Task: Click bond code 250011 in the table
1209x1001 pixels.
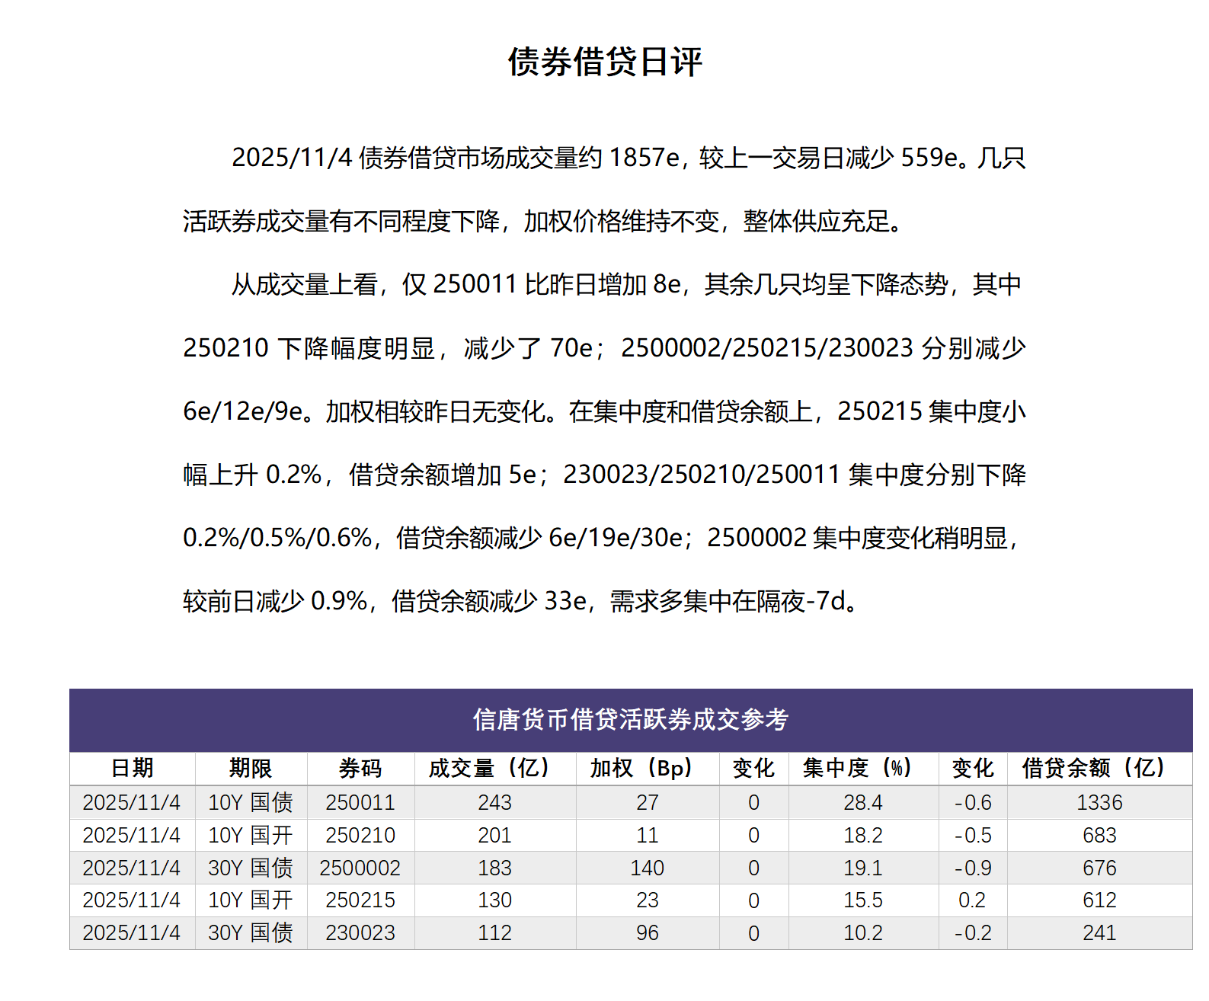Action: 360,802
